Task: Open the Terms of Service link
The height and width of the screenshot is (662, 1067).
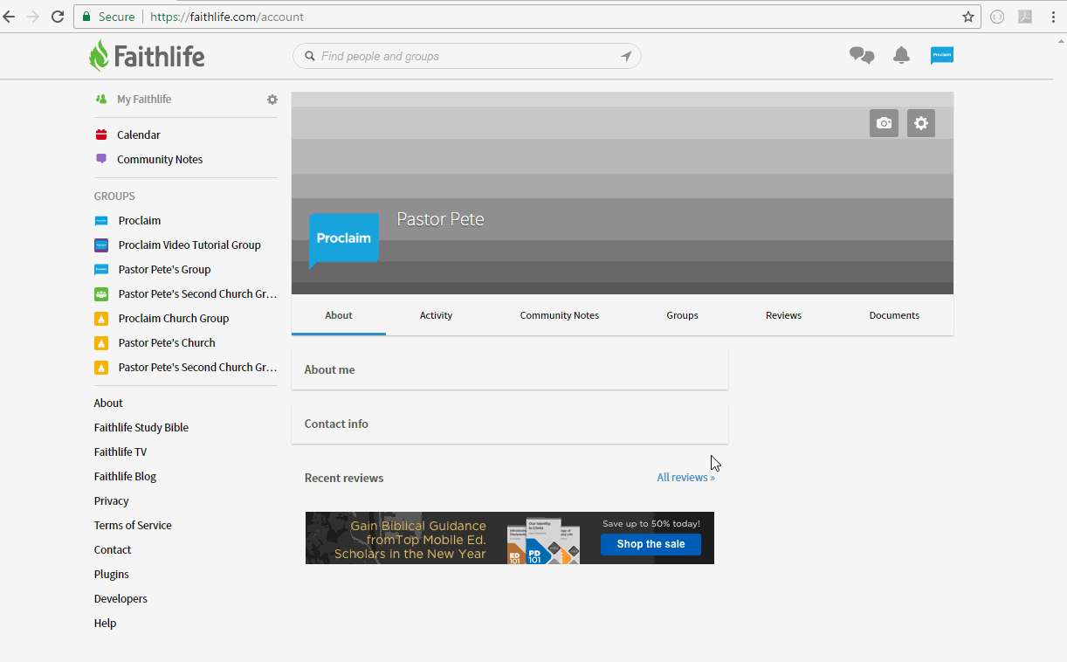Action: (133, 525)
